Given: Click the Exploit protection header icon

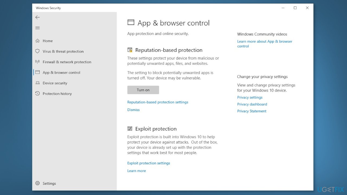Looking at the screenshot, I should point(130,128).
